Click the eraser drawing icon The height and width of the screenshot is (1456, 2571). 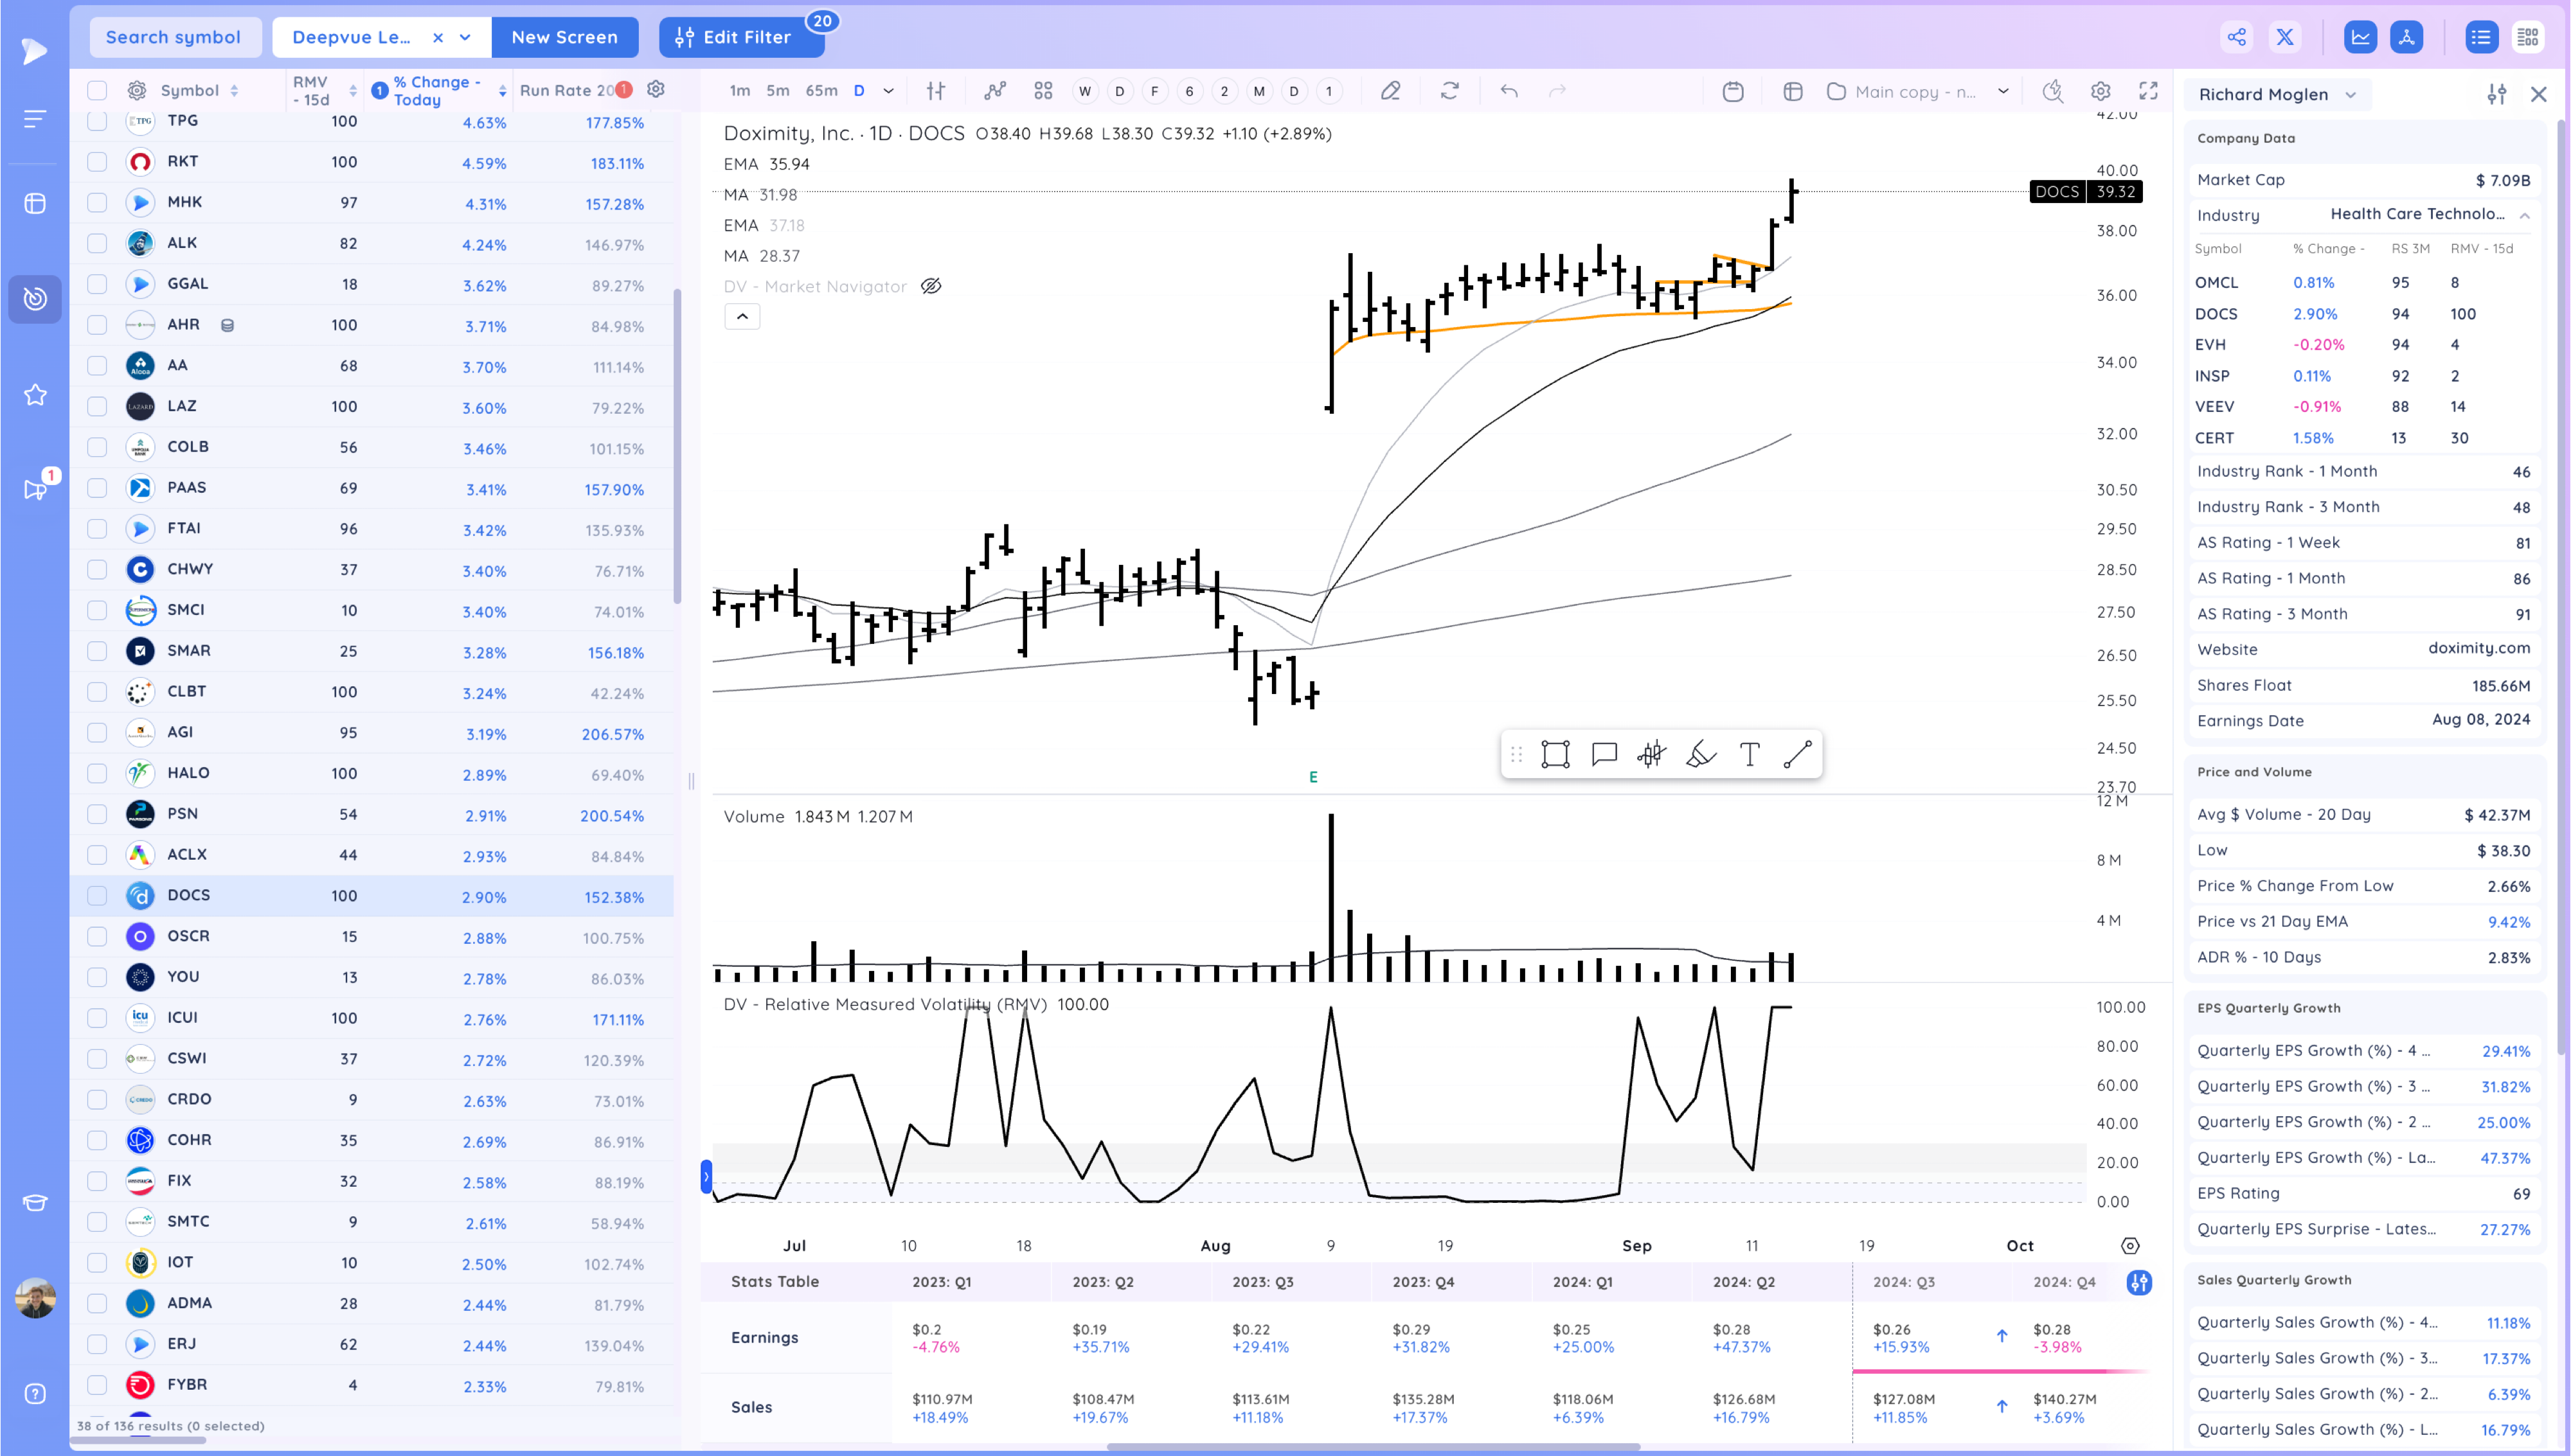click(1390, 91)
